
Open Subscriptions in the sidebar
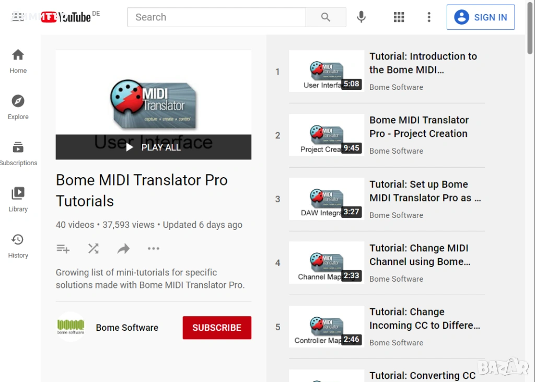(18, 153)
